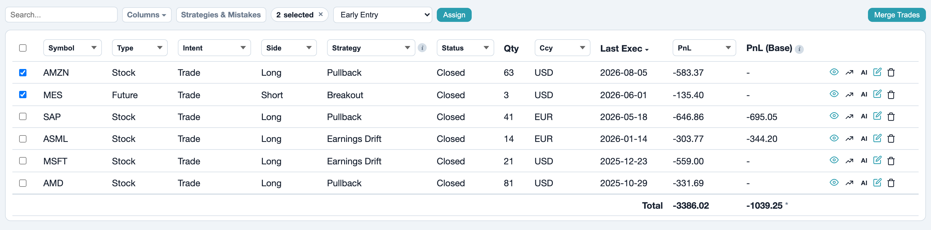Delete the ASML trade with trash icon
This screenshot has height=230, width=931.
tap(891, 139)
